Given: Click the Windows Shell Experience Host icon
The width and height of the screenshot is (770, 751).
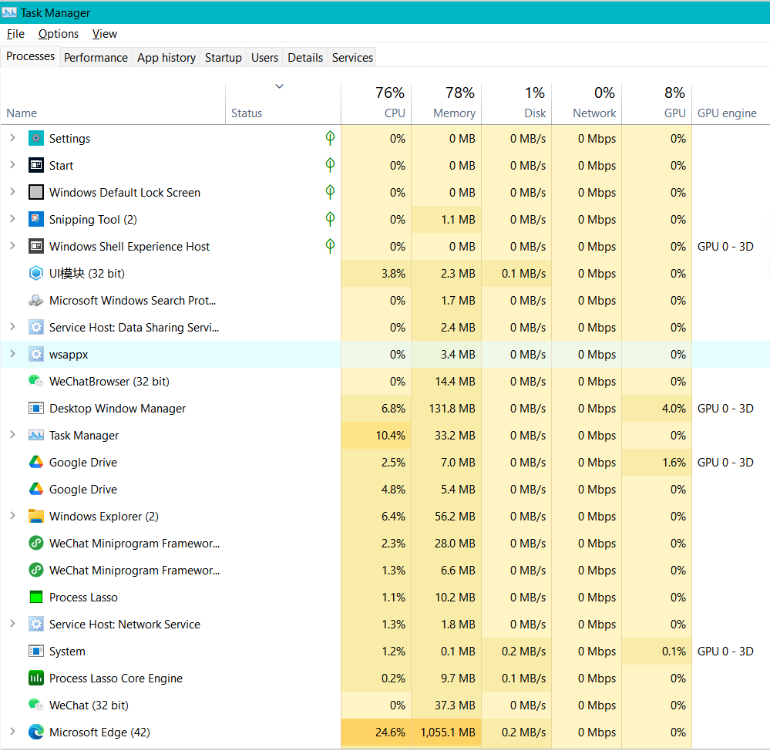Looking at the screenshot, I should [x=36, y=247].
